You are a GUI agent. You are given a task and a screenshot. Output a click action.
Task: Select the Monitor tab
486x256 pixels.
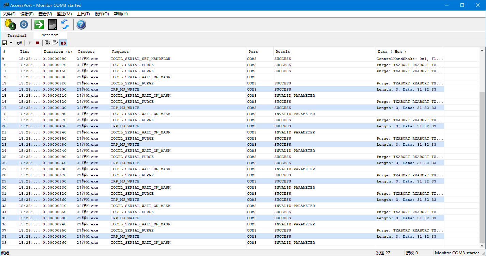(50, 35)
